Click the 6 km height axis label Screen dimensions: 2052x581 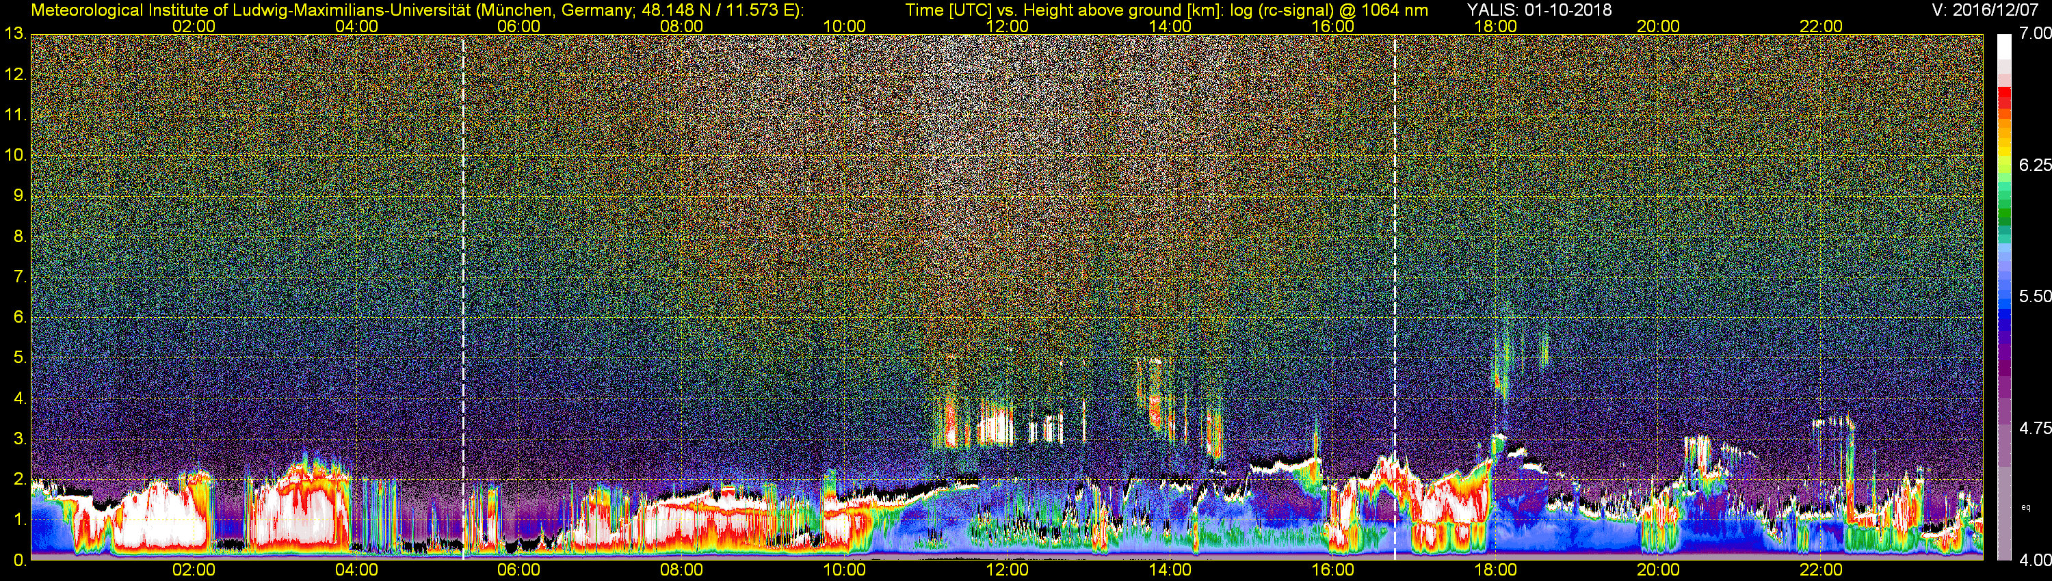coord(20,318)
